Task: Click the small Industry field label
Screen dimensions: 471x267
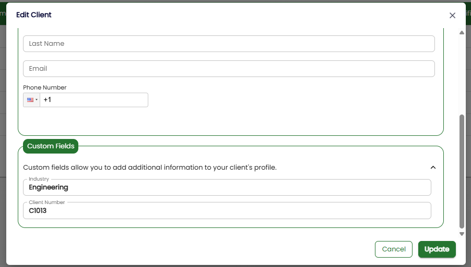Action: pyautogui.click(x=39, y=179)
